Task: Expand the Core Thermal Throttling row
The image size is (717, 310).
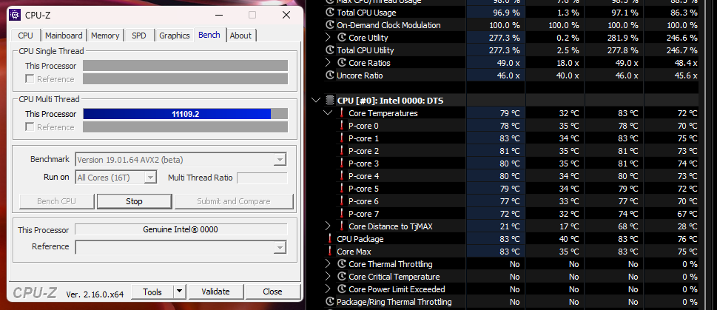Action: click(328, 264)
